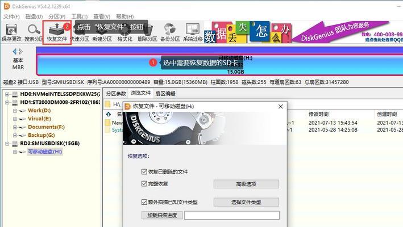
Task: Click the 创建时间 column header
Action: pos(387,114)
